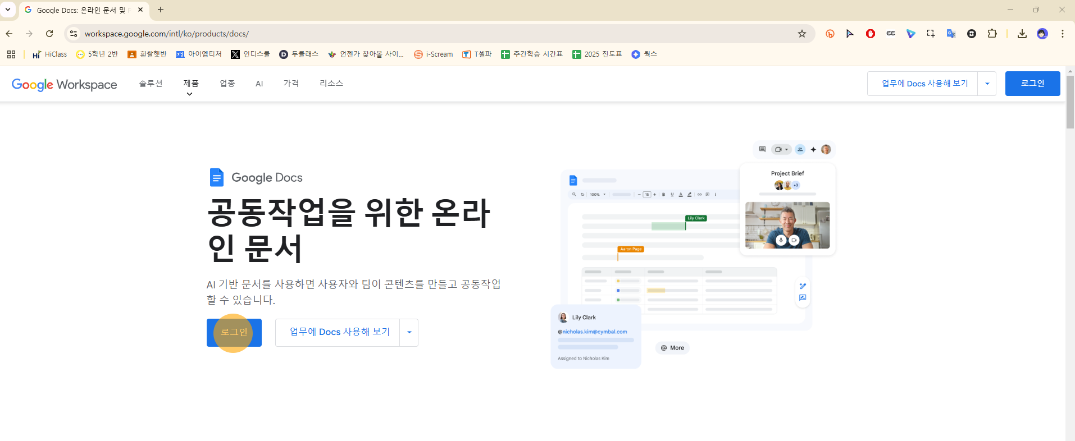Open site information icon in address bar
The image size is (1075, 441).
[74, 34]
